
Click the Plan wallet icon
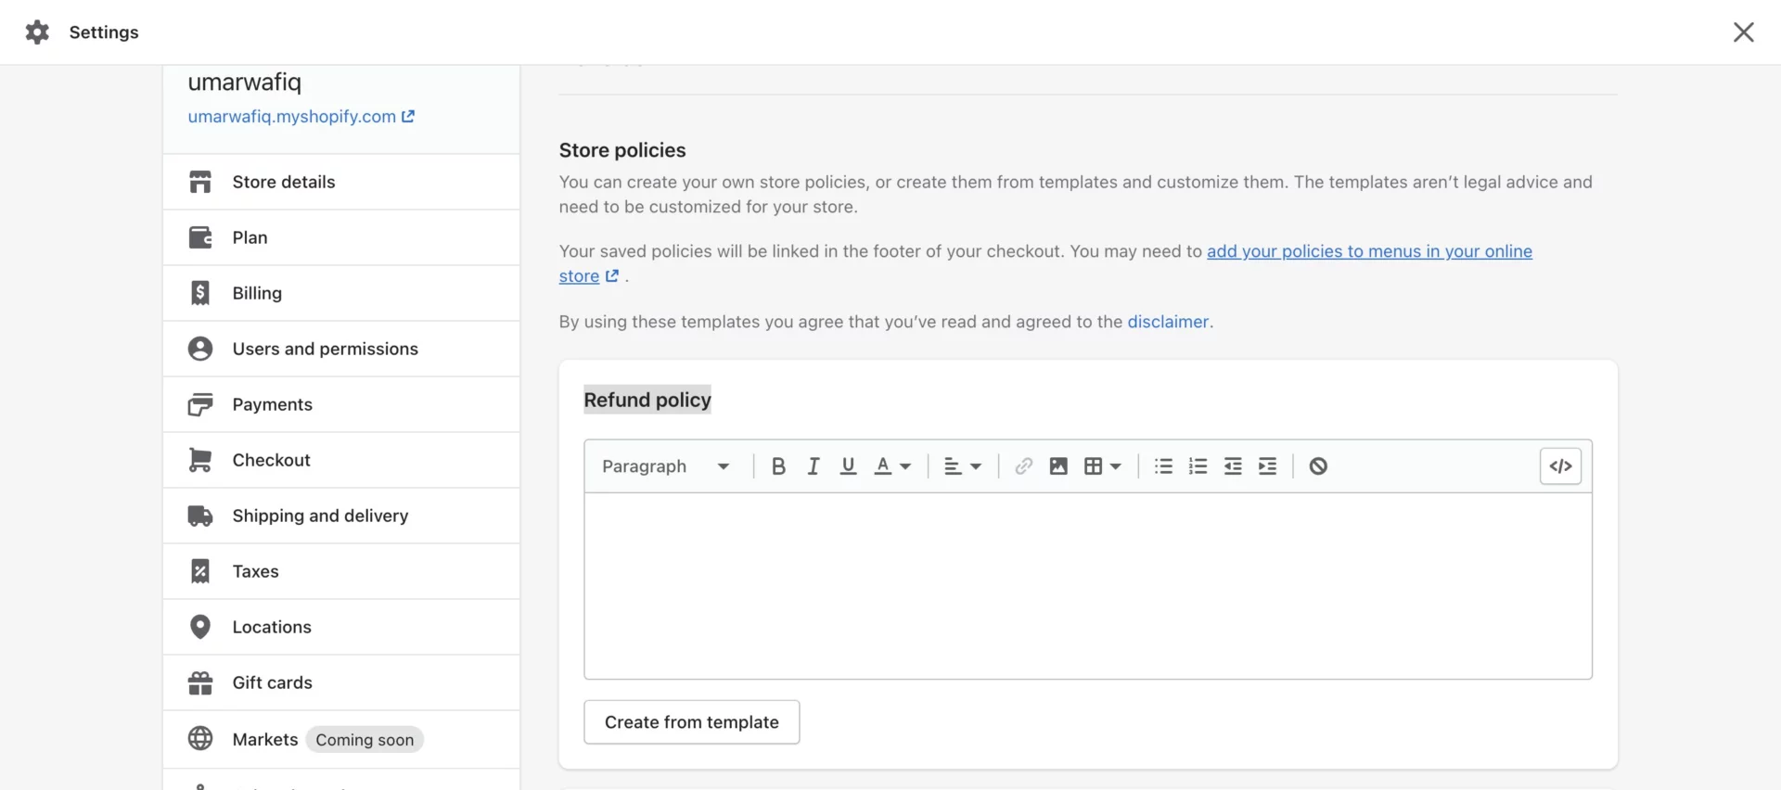coord(200,237)
